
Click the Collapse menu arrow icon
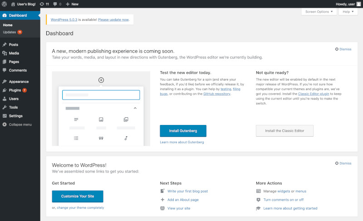[5, 125]
